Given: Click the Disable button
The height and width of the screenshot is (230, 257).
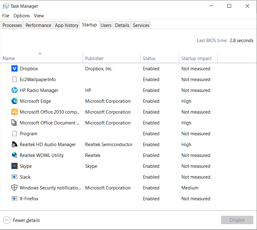Looking at the screenshot, I should (237, 220).
